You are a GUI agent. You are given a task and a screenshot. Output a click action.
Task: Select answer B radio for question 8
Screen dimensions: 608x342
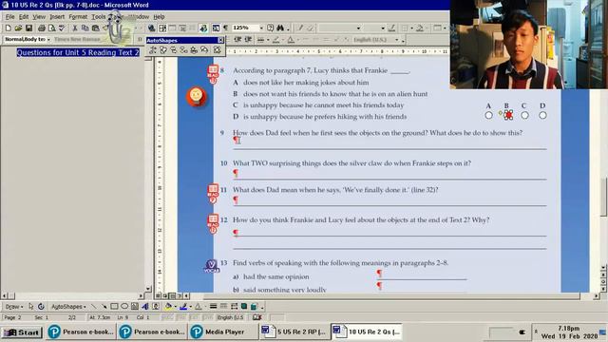click(x=508, y=115)
